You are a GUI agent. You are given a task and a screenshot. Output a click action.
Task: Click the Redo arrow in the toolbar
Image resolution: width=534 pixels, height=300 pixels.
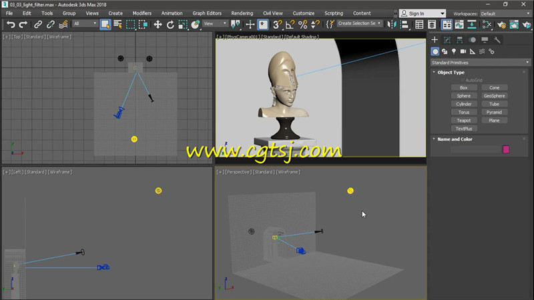[23, 25]
